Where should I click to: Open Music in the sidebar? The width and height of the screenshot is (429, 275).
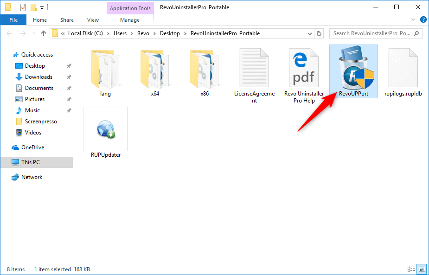point(32,110)
